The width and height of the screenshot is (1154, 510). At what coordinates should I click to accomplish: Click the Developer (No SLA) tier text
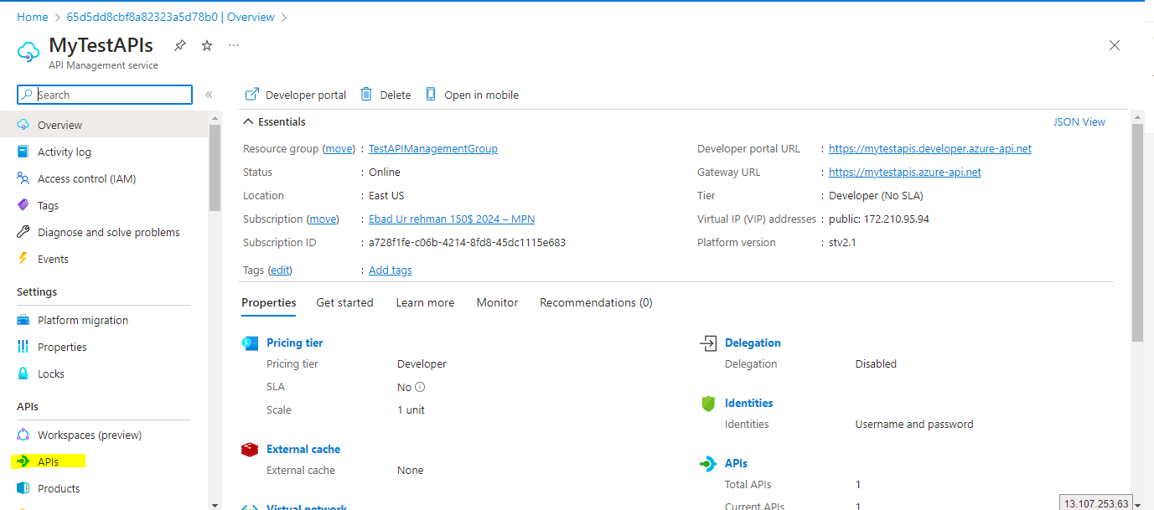[876, 195]
